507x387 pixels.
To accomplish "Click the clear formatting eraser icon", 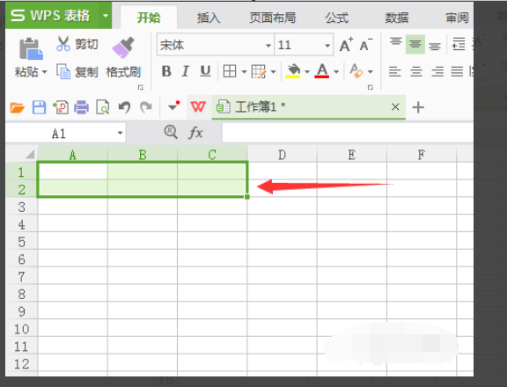I will (x=356, y=71).
